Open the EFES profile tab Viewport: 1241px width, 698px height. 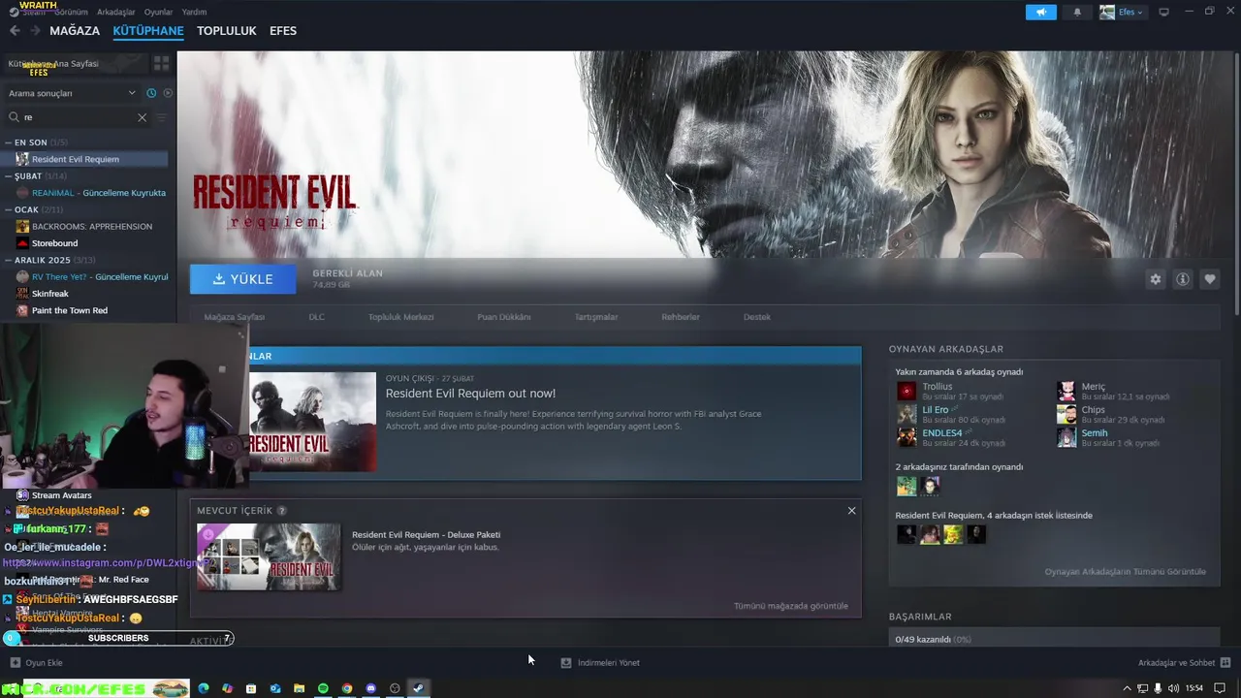pyautogui.click(x=283, y=31)
